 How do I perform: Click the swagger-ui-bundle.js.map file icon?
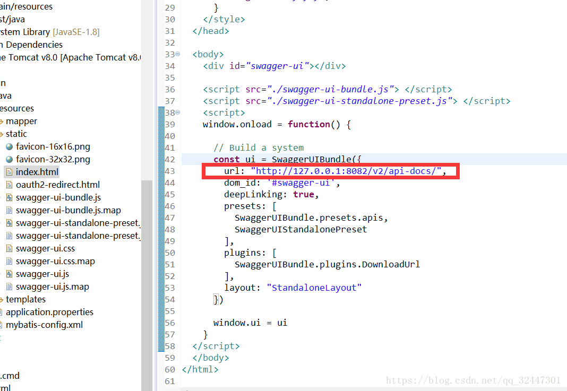[10, 210]
